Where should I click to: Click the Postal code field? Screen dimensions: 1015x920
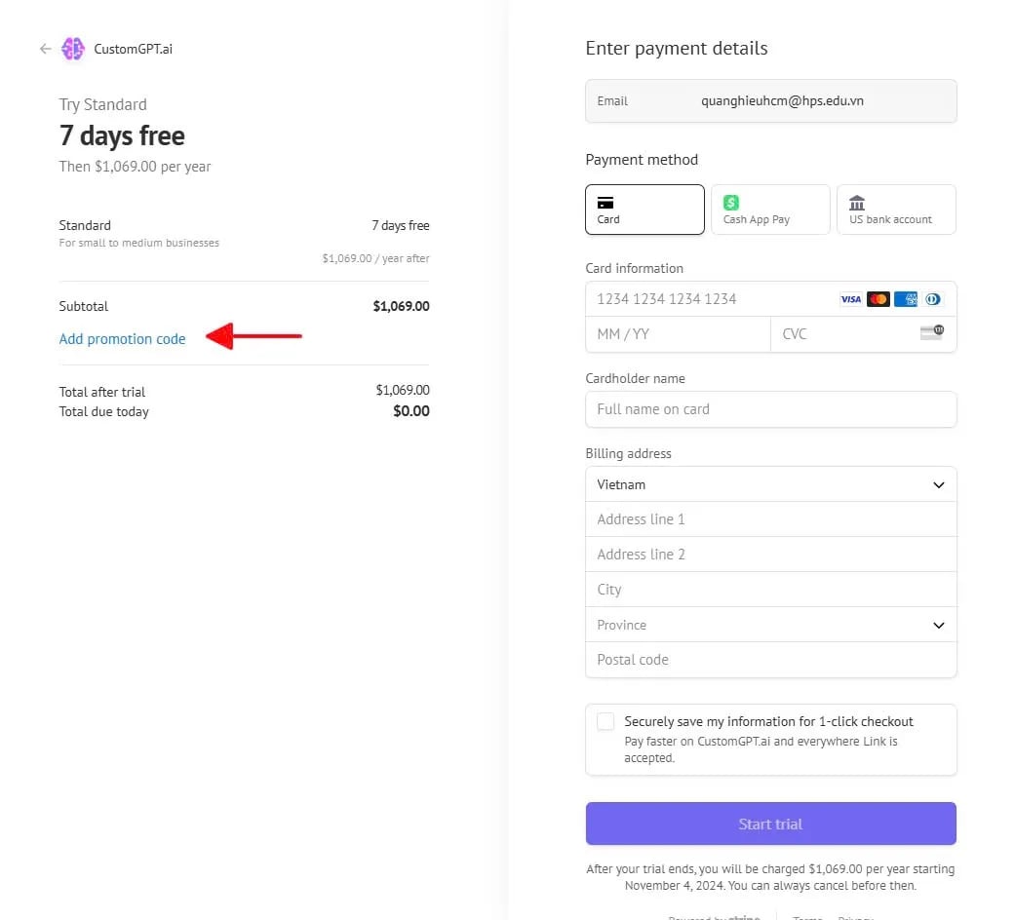[x=770, y=660]
